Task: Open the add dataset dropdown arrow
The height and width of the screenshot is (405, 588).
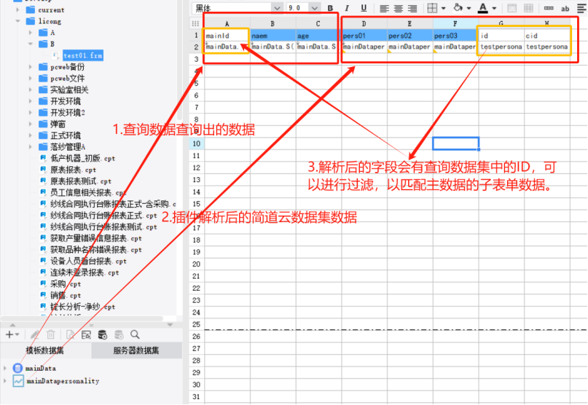Action: pos(17,334)
